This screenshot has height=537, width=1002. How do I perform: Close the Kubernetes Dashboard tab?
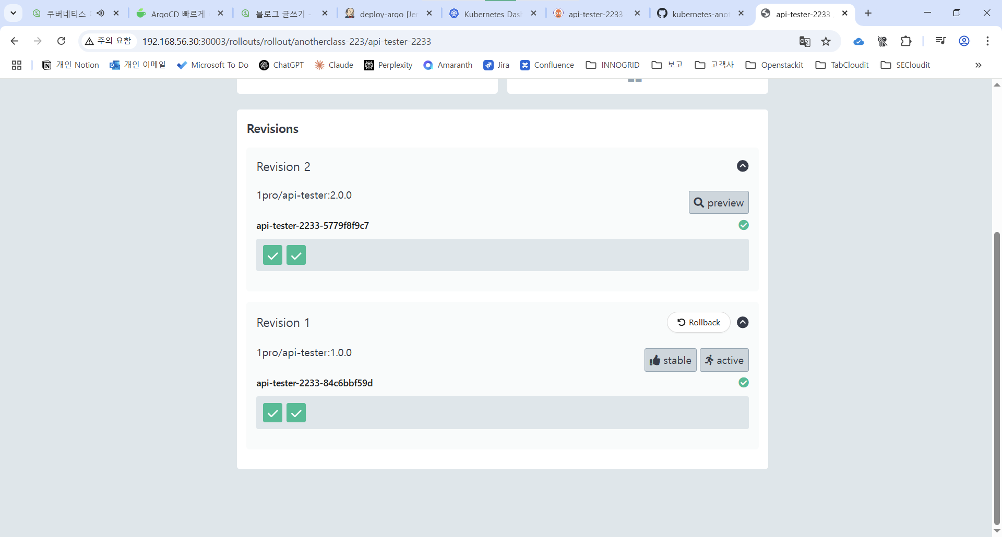[533, 14]
